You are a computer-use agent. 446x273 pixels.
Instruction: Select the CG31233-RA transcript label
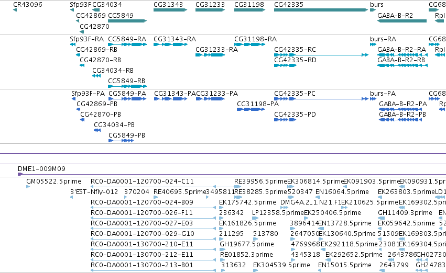pyautogui.click(x=217, y=50)
